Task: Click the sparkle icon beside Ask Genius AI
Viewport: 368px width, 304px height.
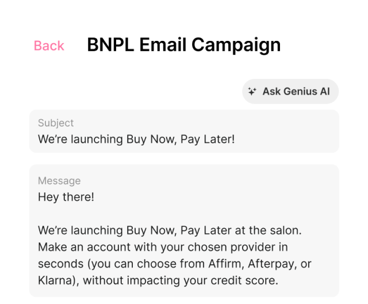Action: click(252, 92)
